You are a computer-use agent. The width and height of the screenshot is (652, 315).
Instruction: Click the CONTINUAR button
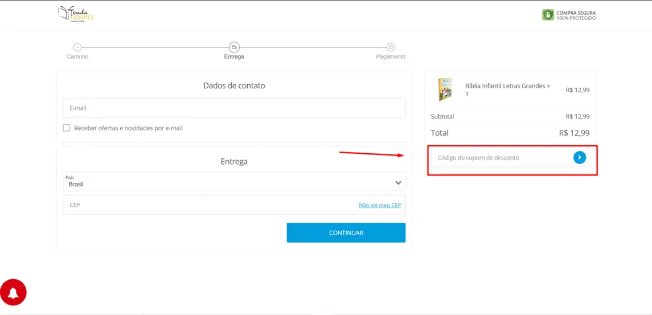346,232
